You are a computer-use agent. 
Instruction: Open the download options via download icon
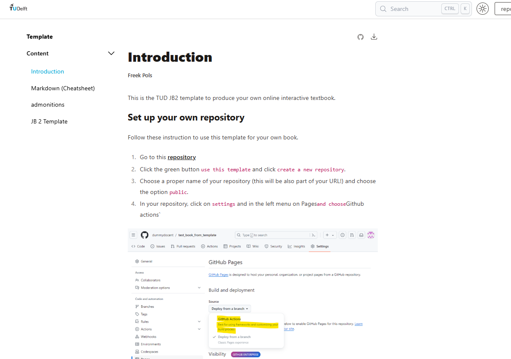pyautogui.click(x=374, y=37)
